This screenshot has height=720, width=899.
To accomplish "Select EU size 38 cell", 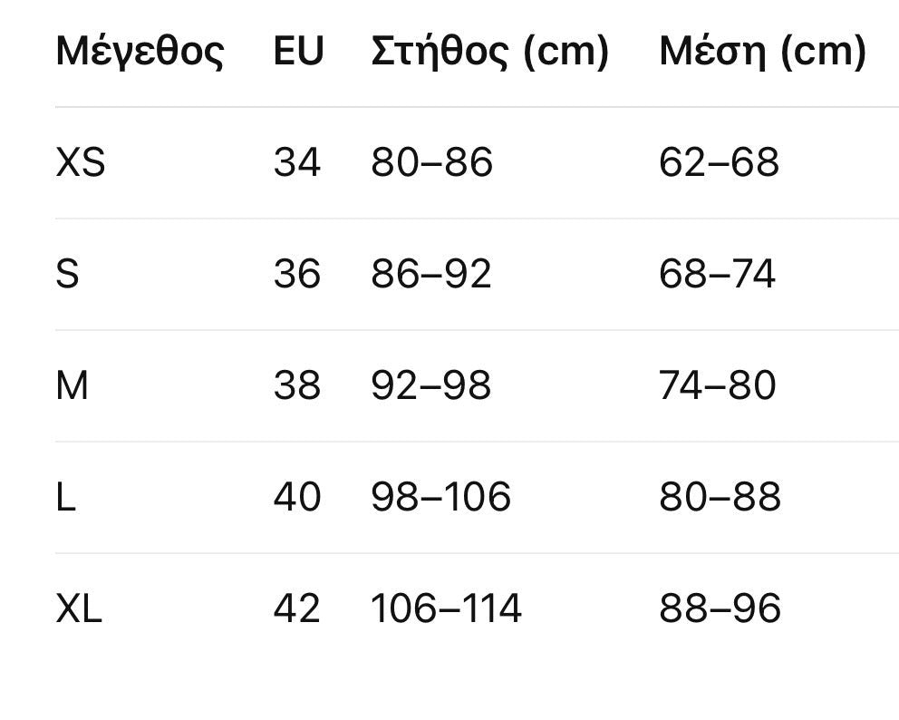I will [297, 385].
